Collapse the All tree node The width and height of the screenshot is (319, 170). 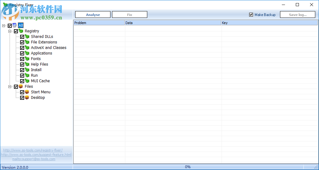(x=3, y=26)
